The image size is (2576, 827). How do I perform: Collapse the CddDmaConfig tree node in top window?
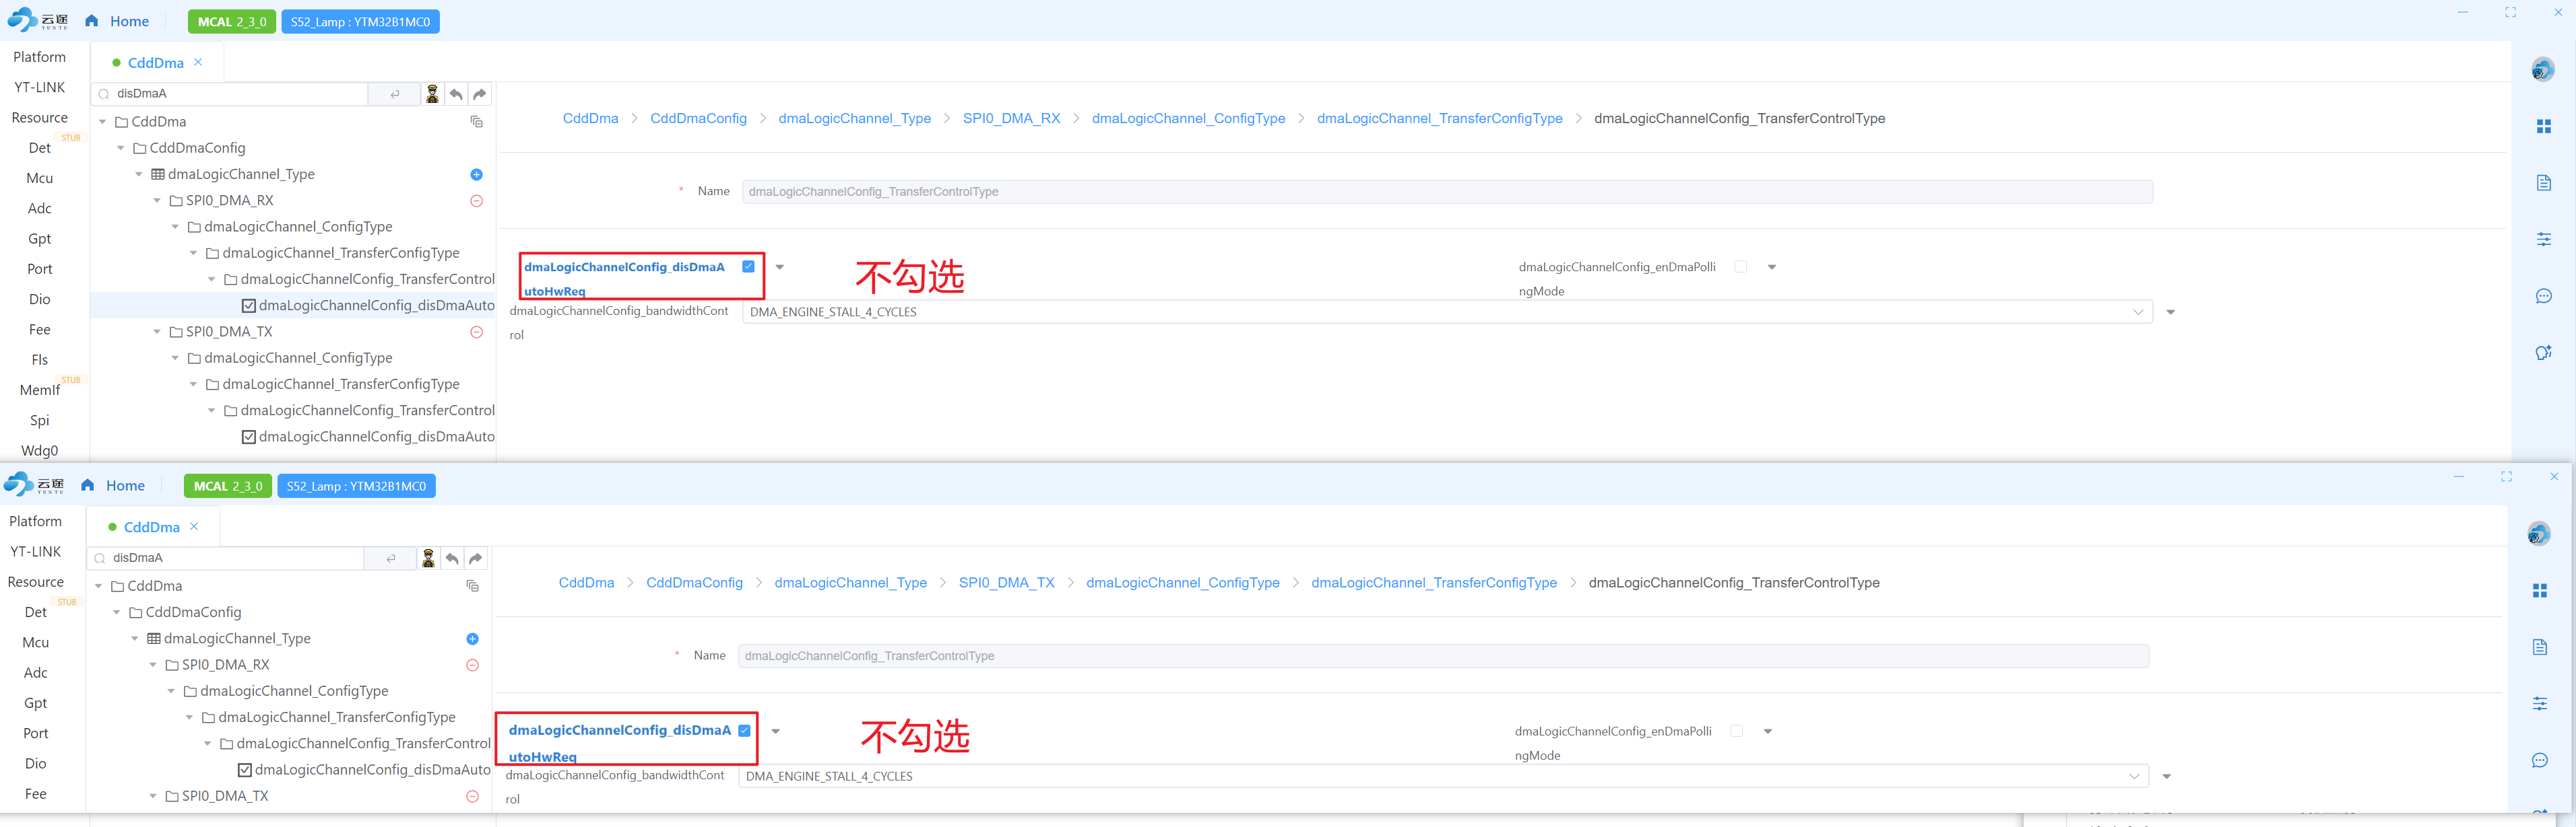[x=121, y=148]
